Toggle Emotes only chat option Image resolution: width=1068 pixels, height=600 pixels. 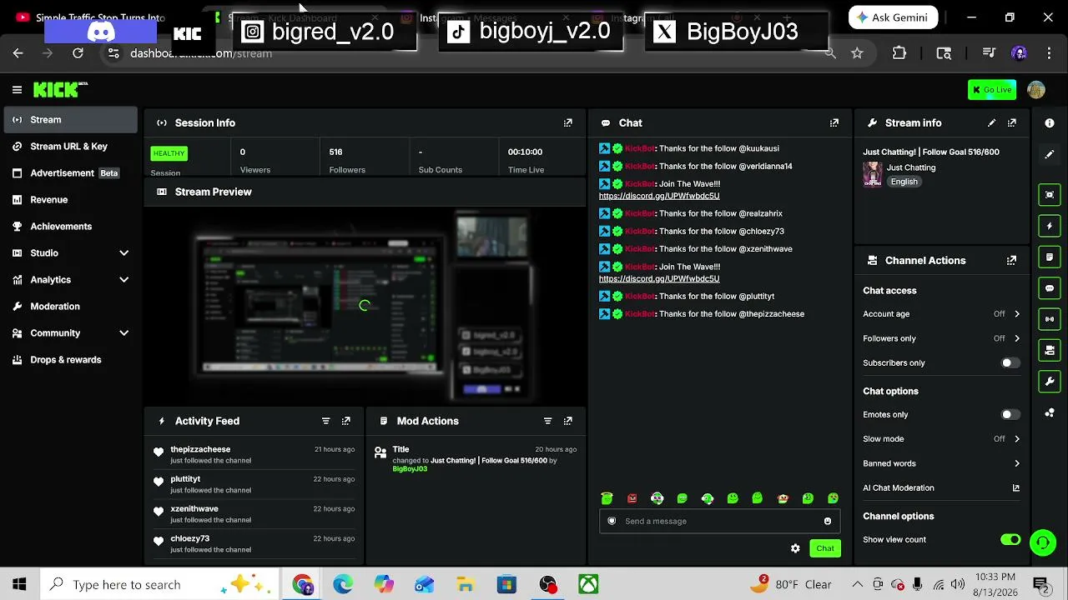(x=1010, y=415)
